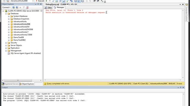Click AdventureWorks2008 in status bar
Image resolution: width=190 pixels, height=106 pixels.
click(158, 84)
